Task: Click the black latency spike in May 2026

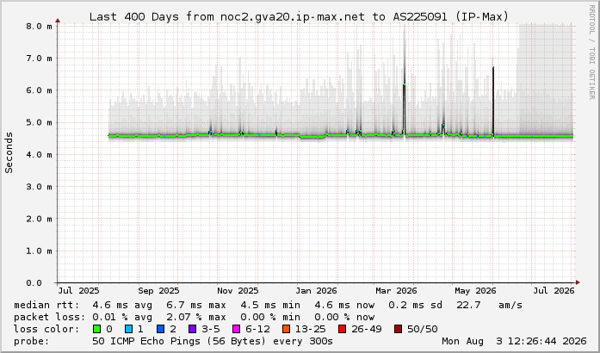Action: pos(493,102)
